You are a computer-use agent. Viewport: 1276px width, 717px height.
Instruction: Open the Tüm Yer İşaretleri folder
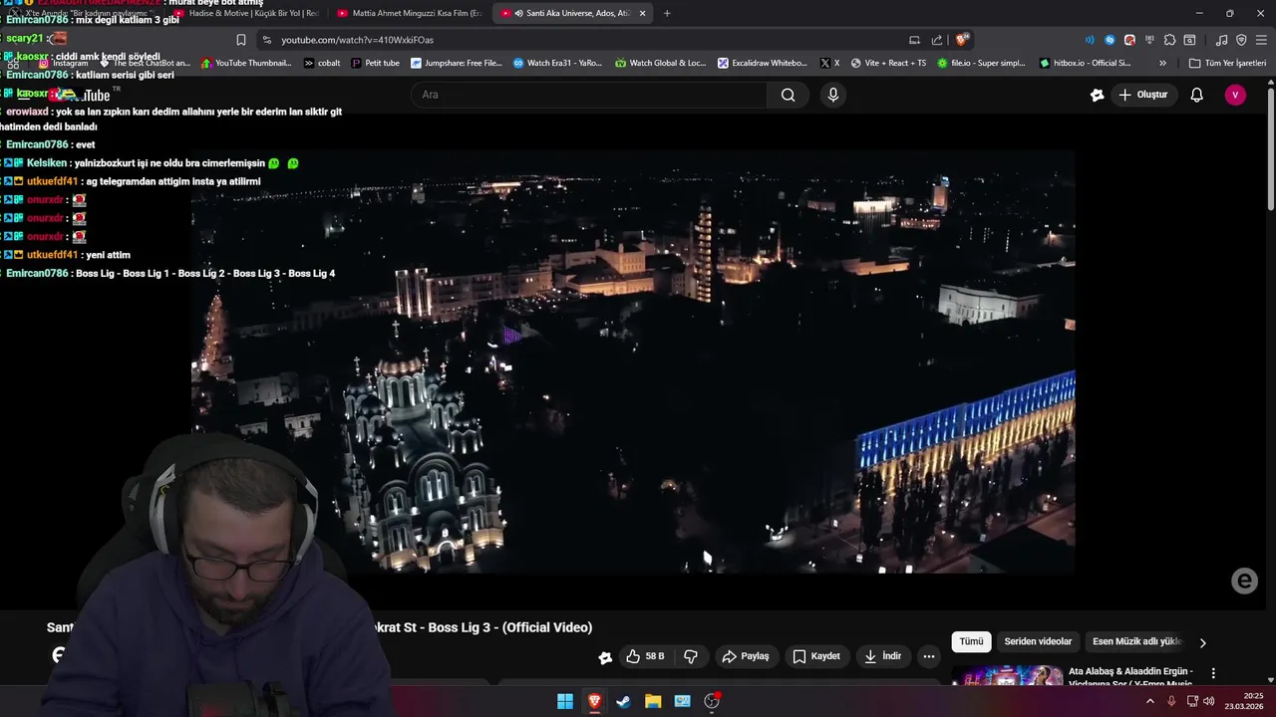(x=1227, y=63)
